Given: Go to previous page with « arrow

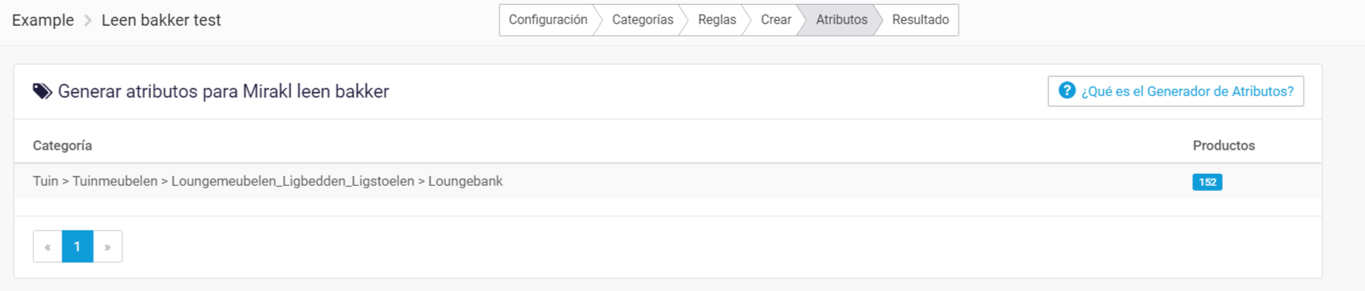Looking at the screenshot, I should coord(48,247).
